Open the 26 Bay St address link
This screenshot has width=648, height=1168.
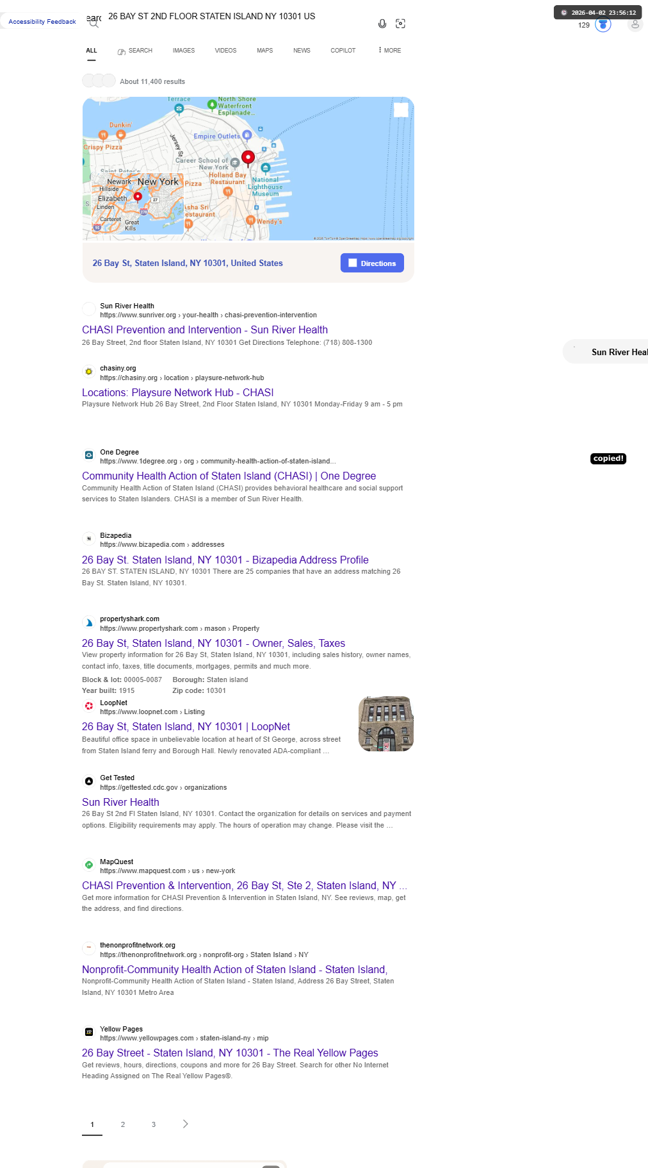coord(188,263)
